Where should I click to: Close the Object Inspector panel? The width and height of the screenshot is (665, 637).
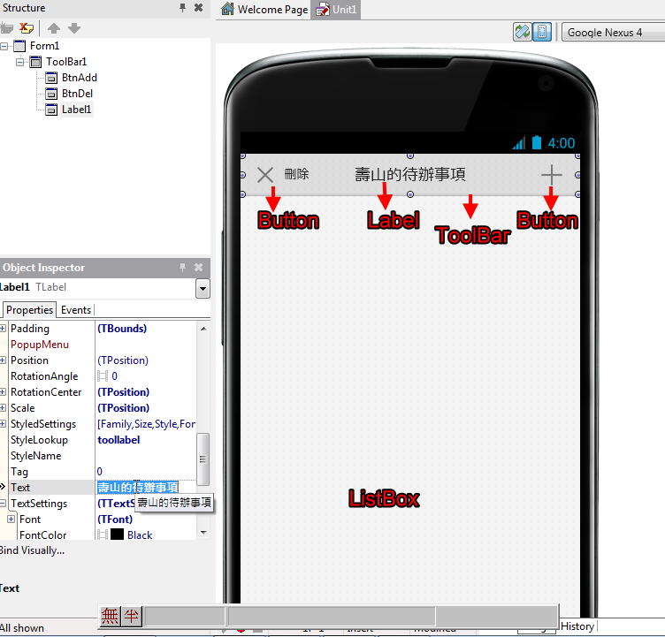click(x=198, y=267)
